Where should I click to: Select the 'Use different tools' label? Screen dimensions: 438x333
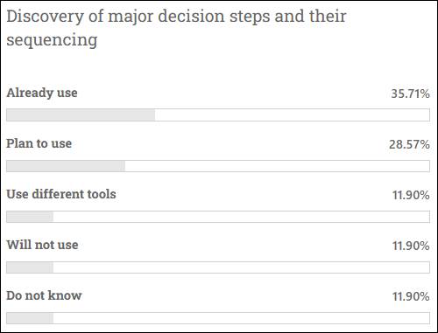pos(61,194)
